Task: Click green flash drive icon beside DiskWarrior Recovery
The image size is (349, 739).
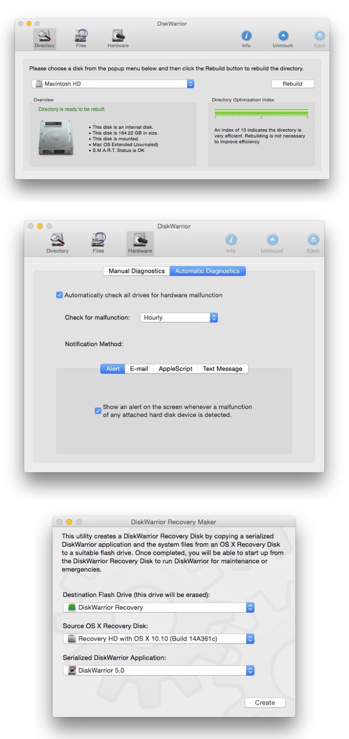Action: 72,607
